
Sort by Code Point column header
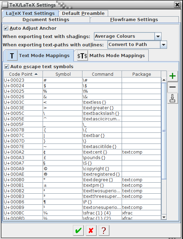point(23,74)
